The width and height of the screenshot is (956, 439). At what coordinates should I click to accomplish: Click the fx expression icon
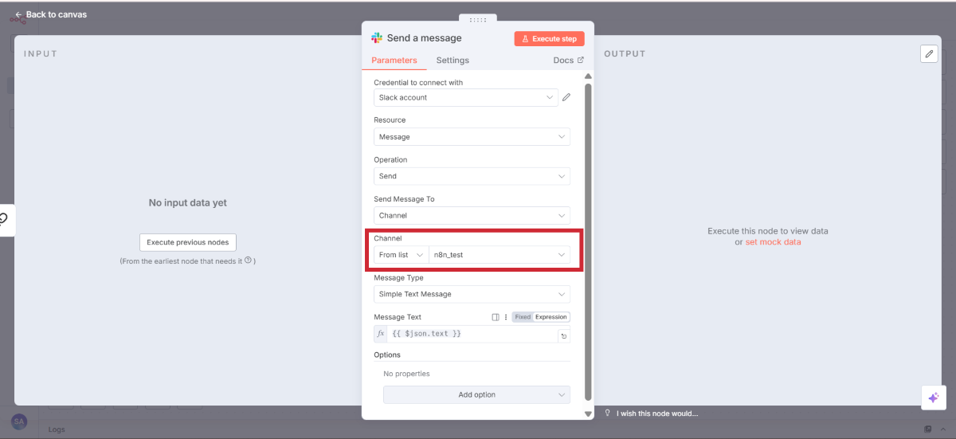point(381,334)
